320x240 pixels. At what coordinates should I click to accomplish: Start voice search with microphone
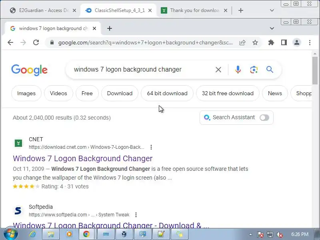click(238, 70)
